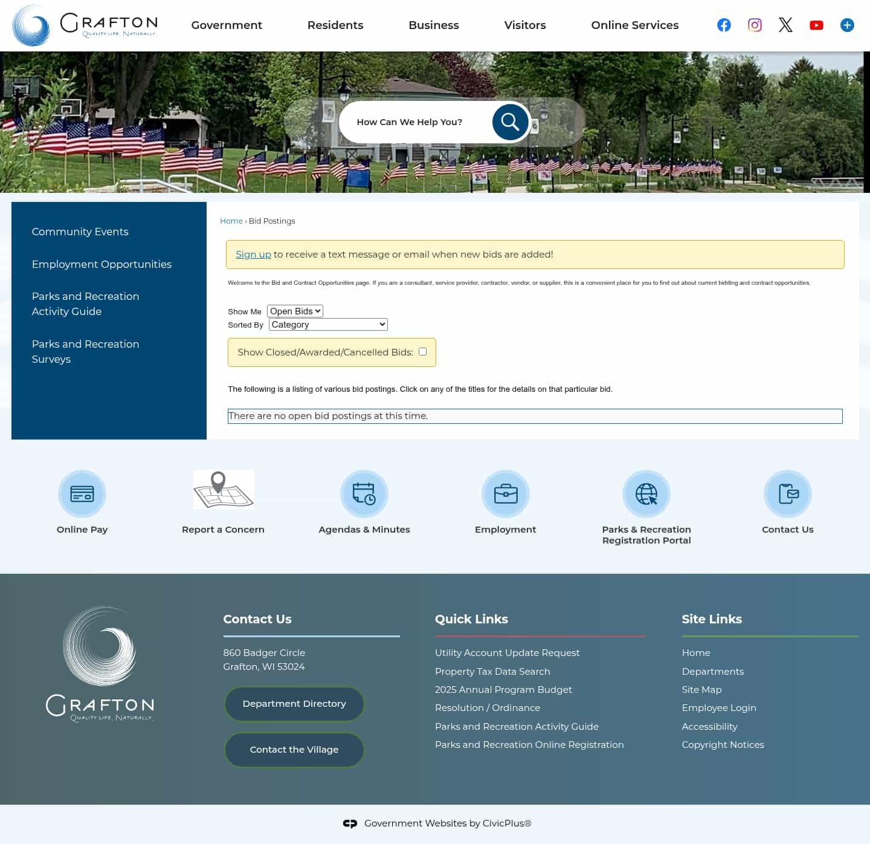Open the Government menu

[x=227, y=25]
